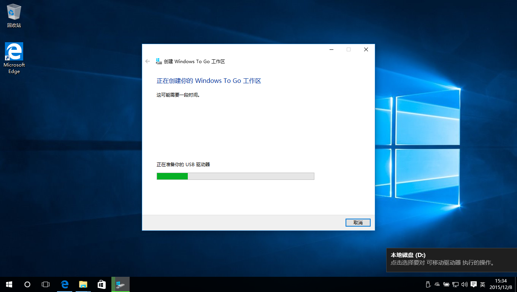This screenshot has width=517, height=292.
Task: Open the Recycle Bin (回收站) desktop icon
Action: 14,16
